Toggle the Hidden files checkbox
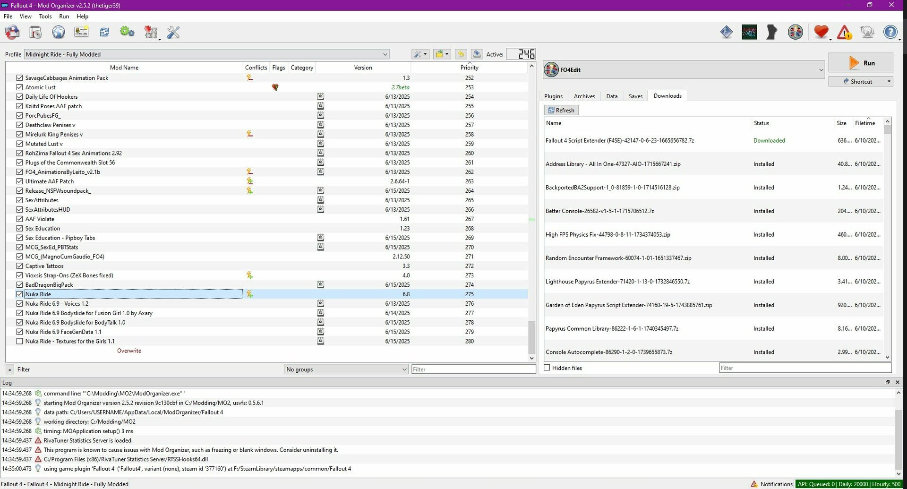The width and height of the screenshot is (907, 489). pyautogui.click(x=548, y=368)
